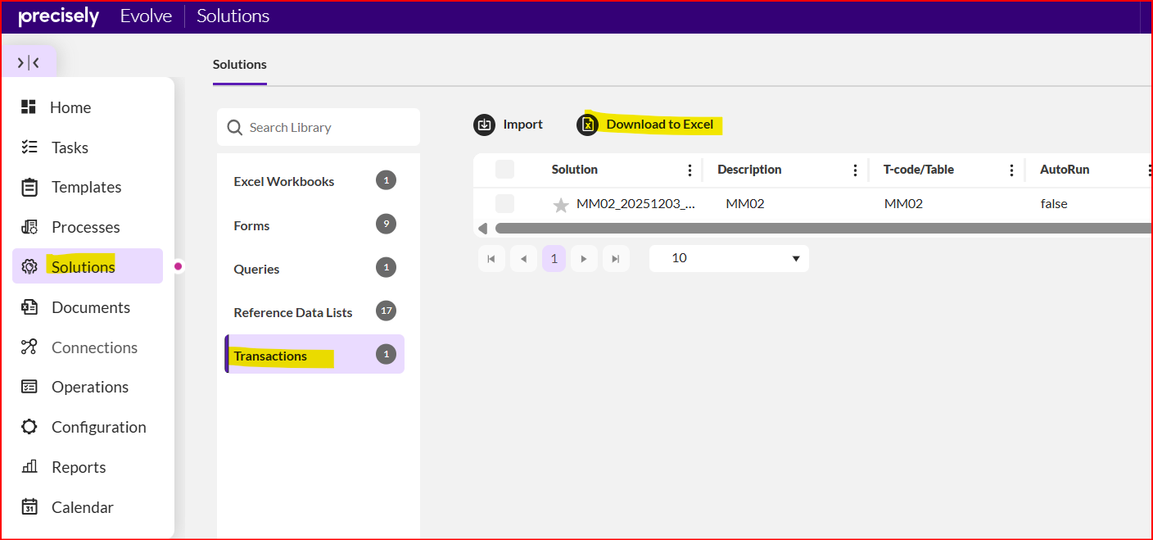
Task: Click the Solutions gear icon
Action: tap(29, 266)
